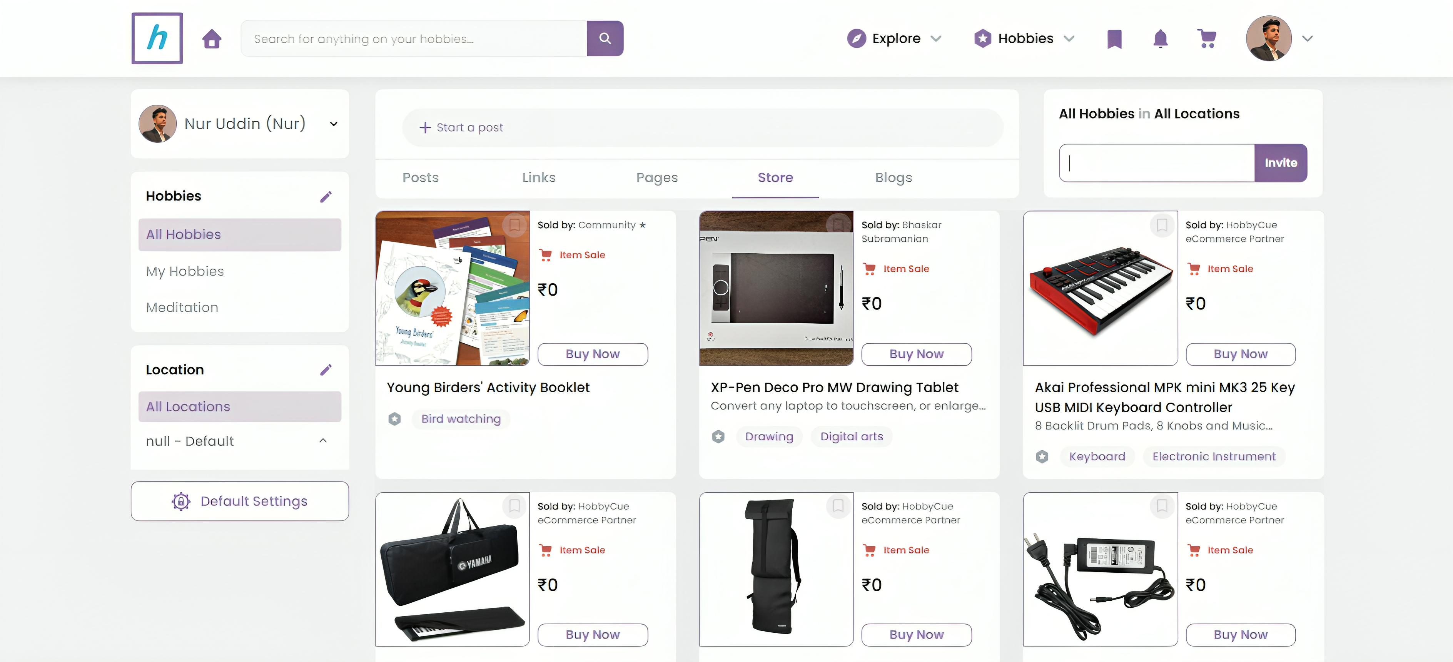Screen dimensions: 1453x662
Task: Expand the Explore dropdown arrow
Action: pyautogui.click(x=936, y=38)
